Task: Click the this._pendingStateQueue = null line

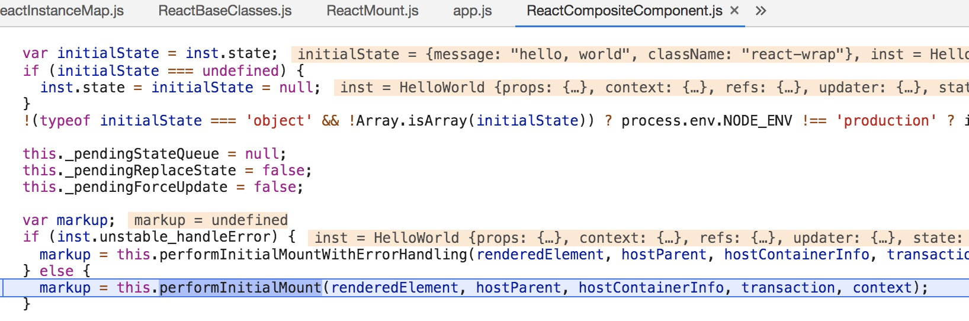Action: pos(155,154)
